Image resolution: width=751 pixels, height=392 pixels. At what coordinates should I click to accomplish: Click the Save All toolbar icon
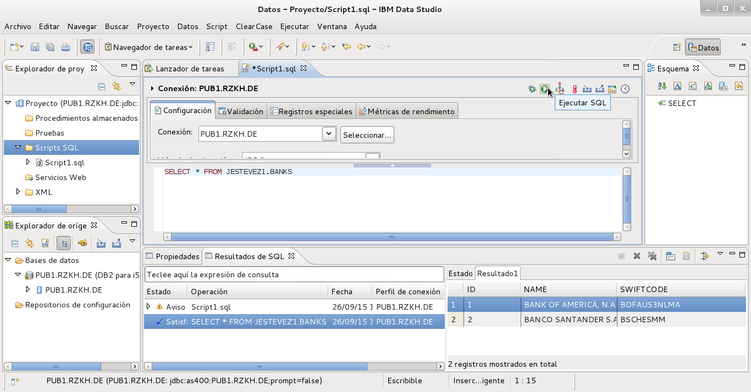[x=50, y=47]
